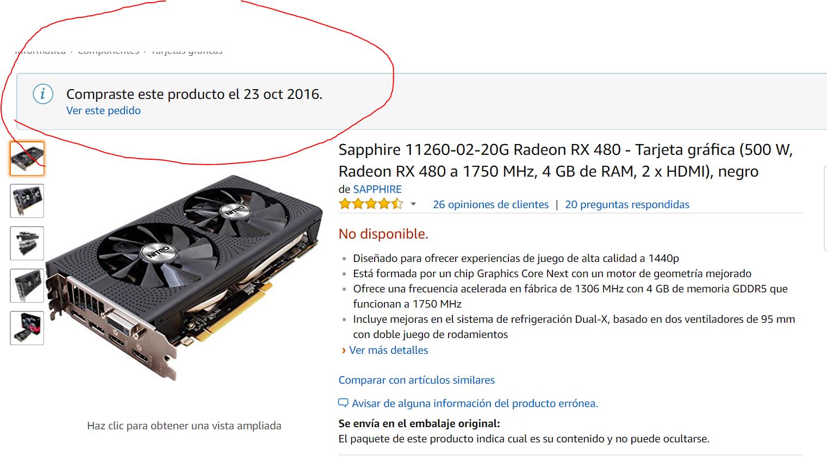This screenshot has width=827, height=475.
Task: Select the second product thumbnail image
Action: [27, 201]
